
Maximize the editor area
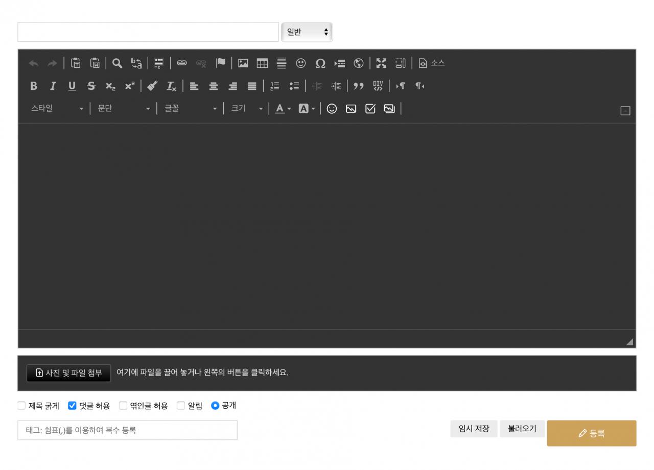[381, 63]
